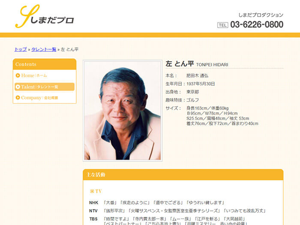Click the birthplace 東京都

click(x=193, y=92)
